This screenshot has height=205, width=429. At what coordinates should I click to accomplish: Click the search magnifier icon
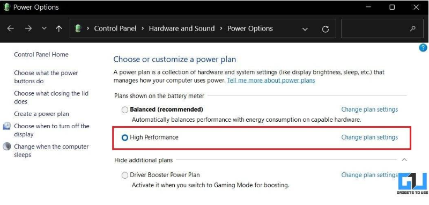pos(412,28)
